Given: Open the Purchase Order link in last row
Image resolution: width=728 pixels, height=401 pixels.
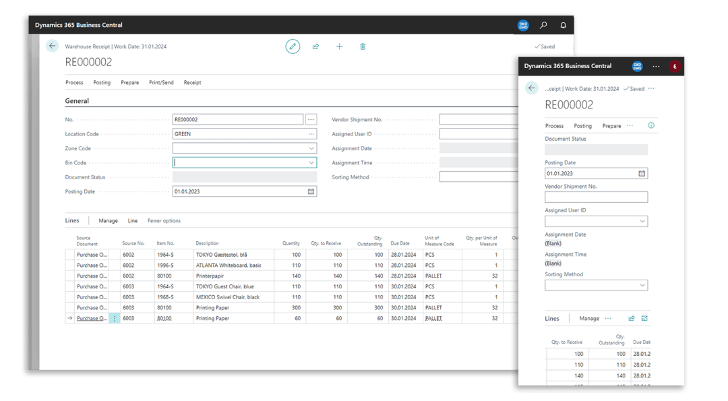Looking at the screenshot, I should (x=91, y=318).
